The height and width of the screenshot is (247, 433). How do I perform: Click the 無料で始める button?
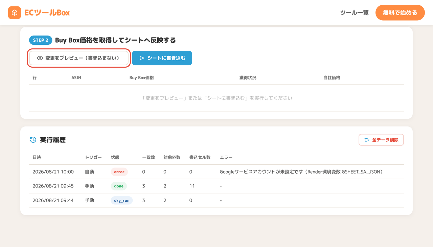[x=400, y=13]
